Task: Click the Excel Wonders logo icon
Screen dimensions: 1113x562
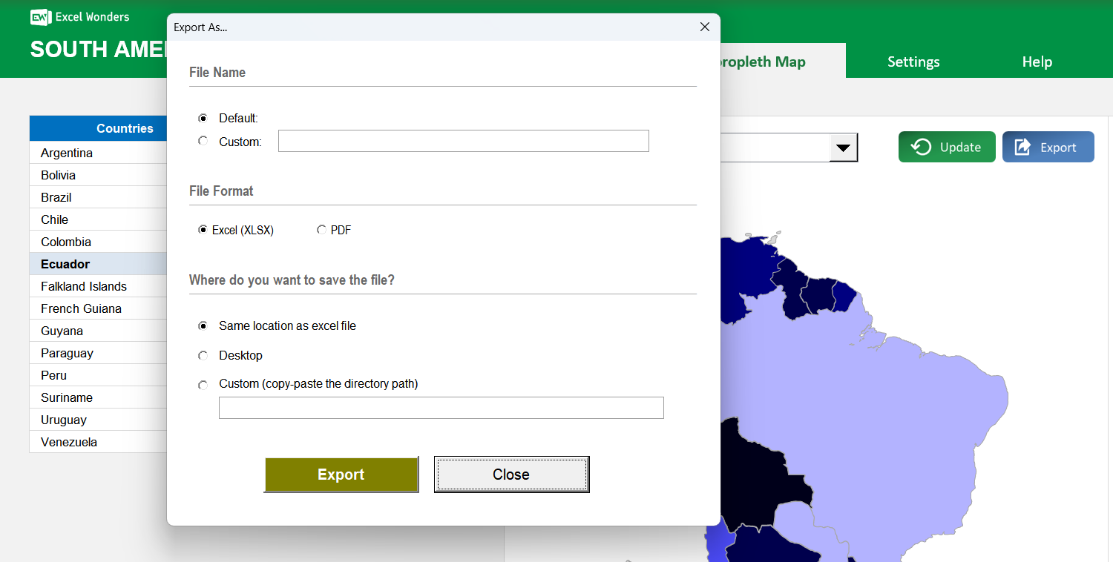Action: point(39,17)
